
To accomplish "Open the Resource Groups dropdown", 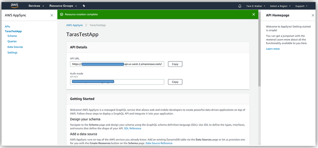I will (63, 6).
